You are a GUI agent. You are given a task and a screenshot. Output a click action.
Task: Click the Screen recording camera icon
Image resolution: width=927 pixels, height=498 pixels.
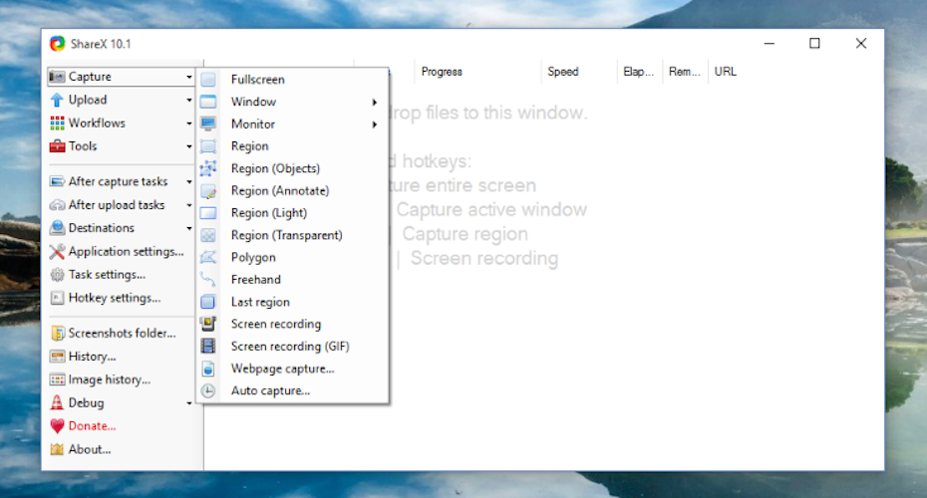(208, 324)
